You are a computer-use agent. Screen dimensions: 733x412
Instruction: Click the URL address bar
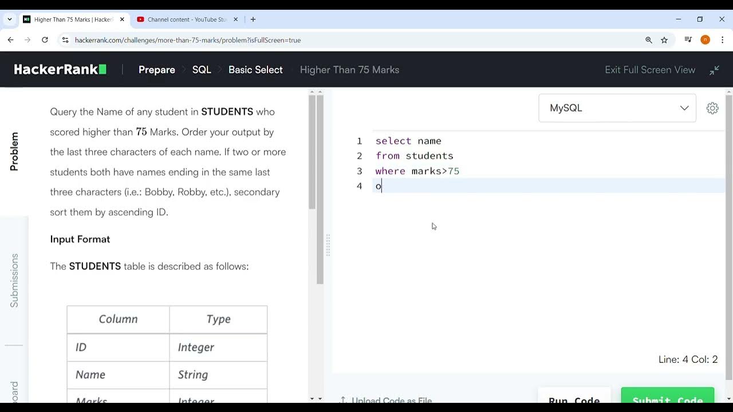(x=344, y=40)
